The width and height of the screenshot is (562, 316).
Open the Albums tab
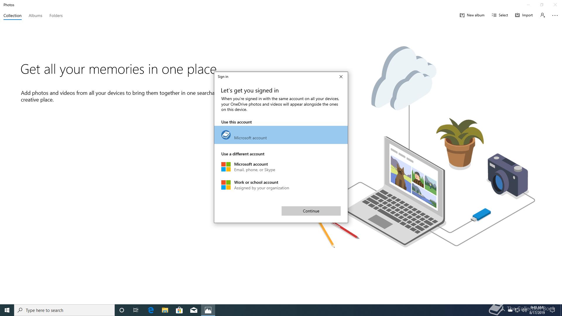pos(35,16)
